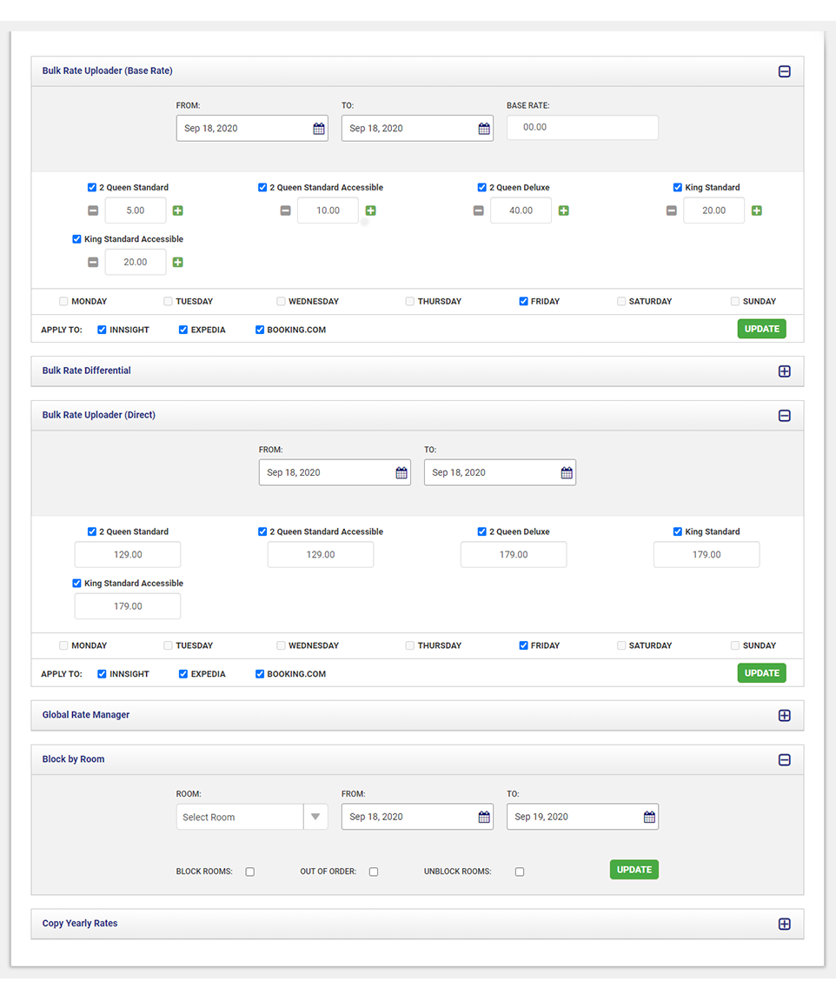Image resolution: width=836 pixels, height=1002 pixels.
Task: Click UPDATE in Base Rate uploader
Action: pos(762,329)
